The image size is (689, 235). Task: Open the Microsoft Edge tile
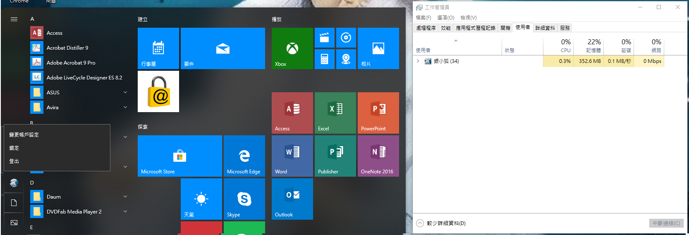(244, 156)
